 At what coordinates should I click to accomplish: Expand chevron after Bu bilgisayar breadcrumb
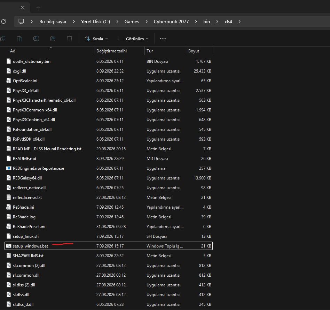coord(74,22)
